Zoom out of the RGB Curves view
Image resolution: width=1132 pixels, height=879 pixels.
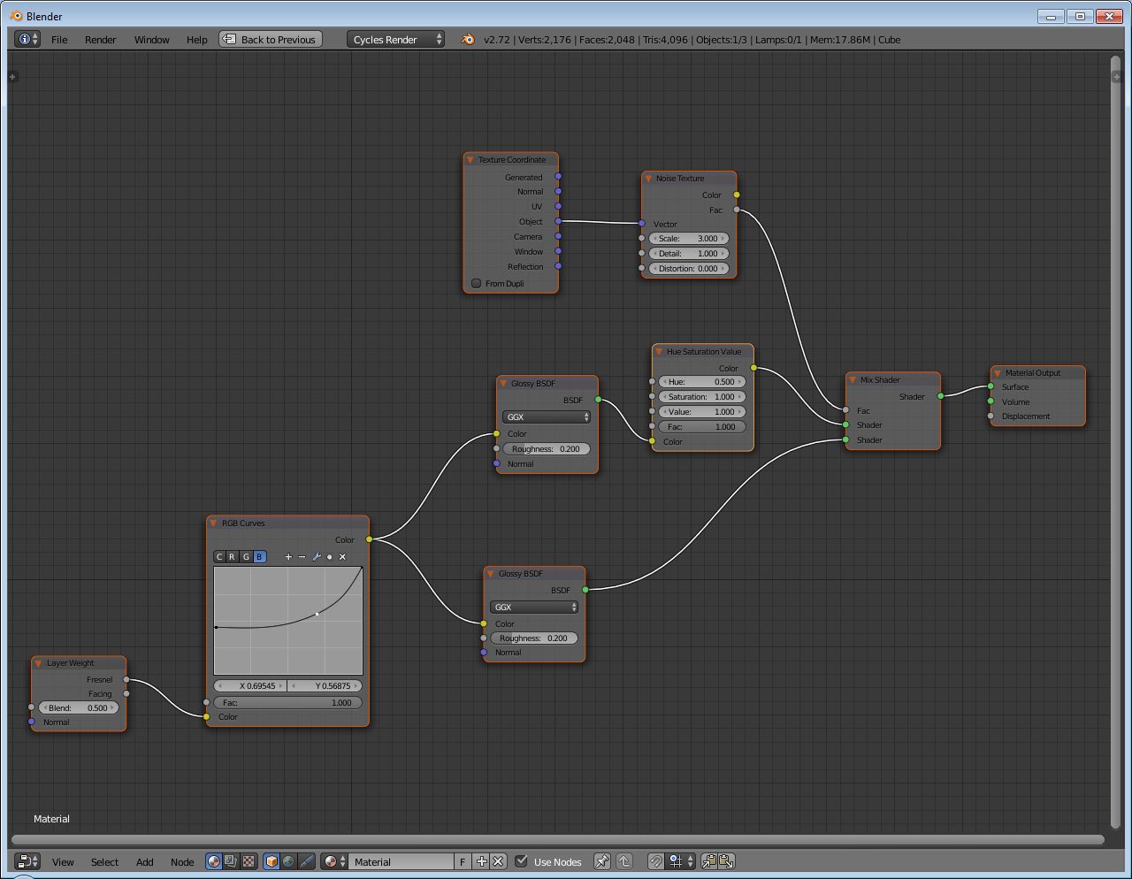click(302, 557)
